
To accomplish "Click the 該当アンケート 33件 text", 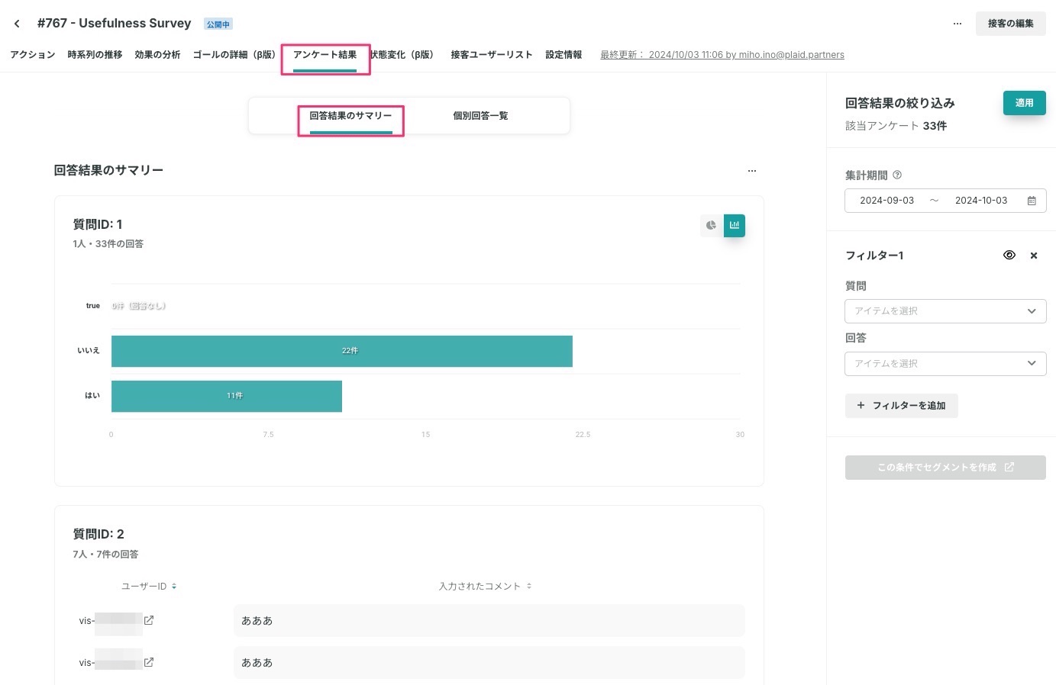I will (896, 126).
